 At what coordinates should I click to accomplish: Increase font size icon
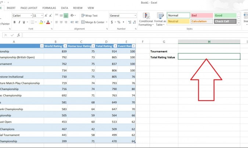point(46,15)
